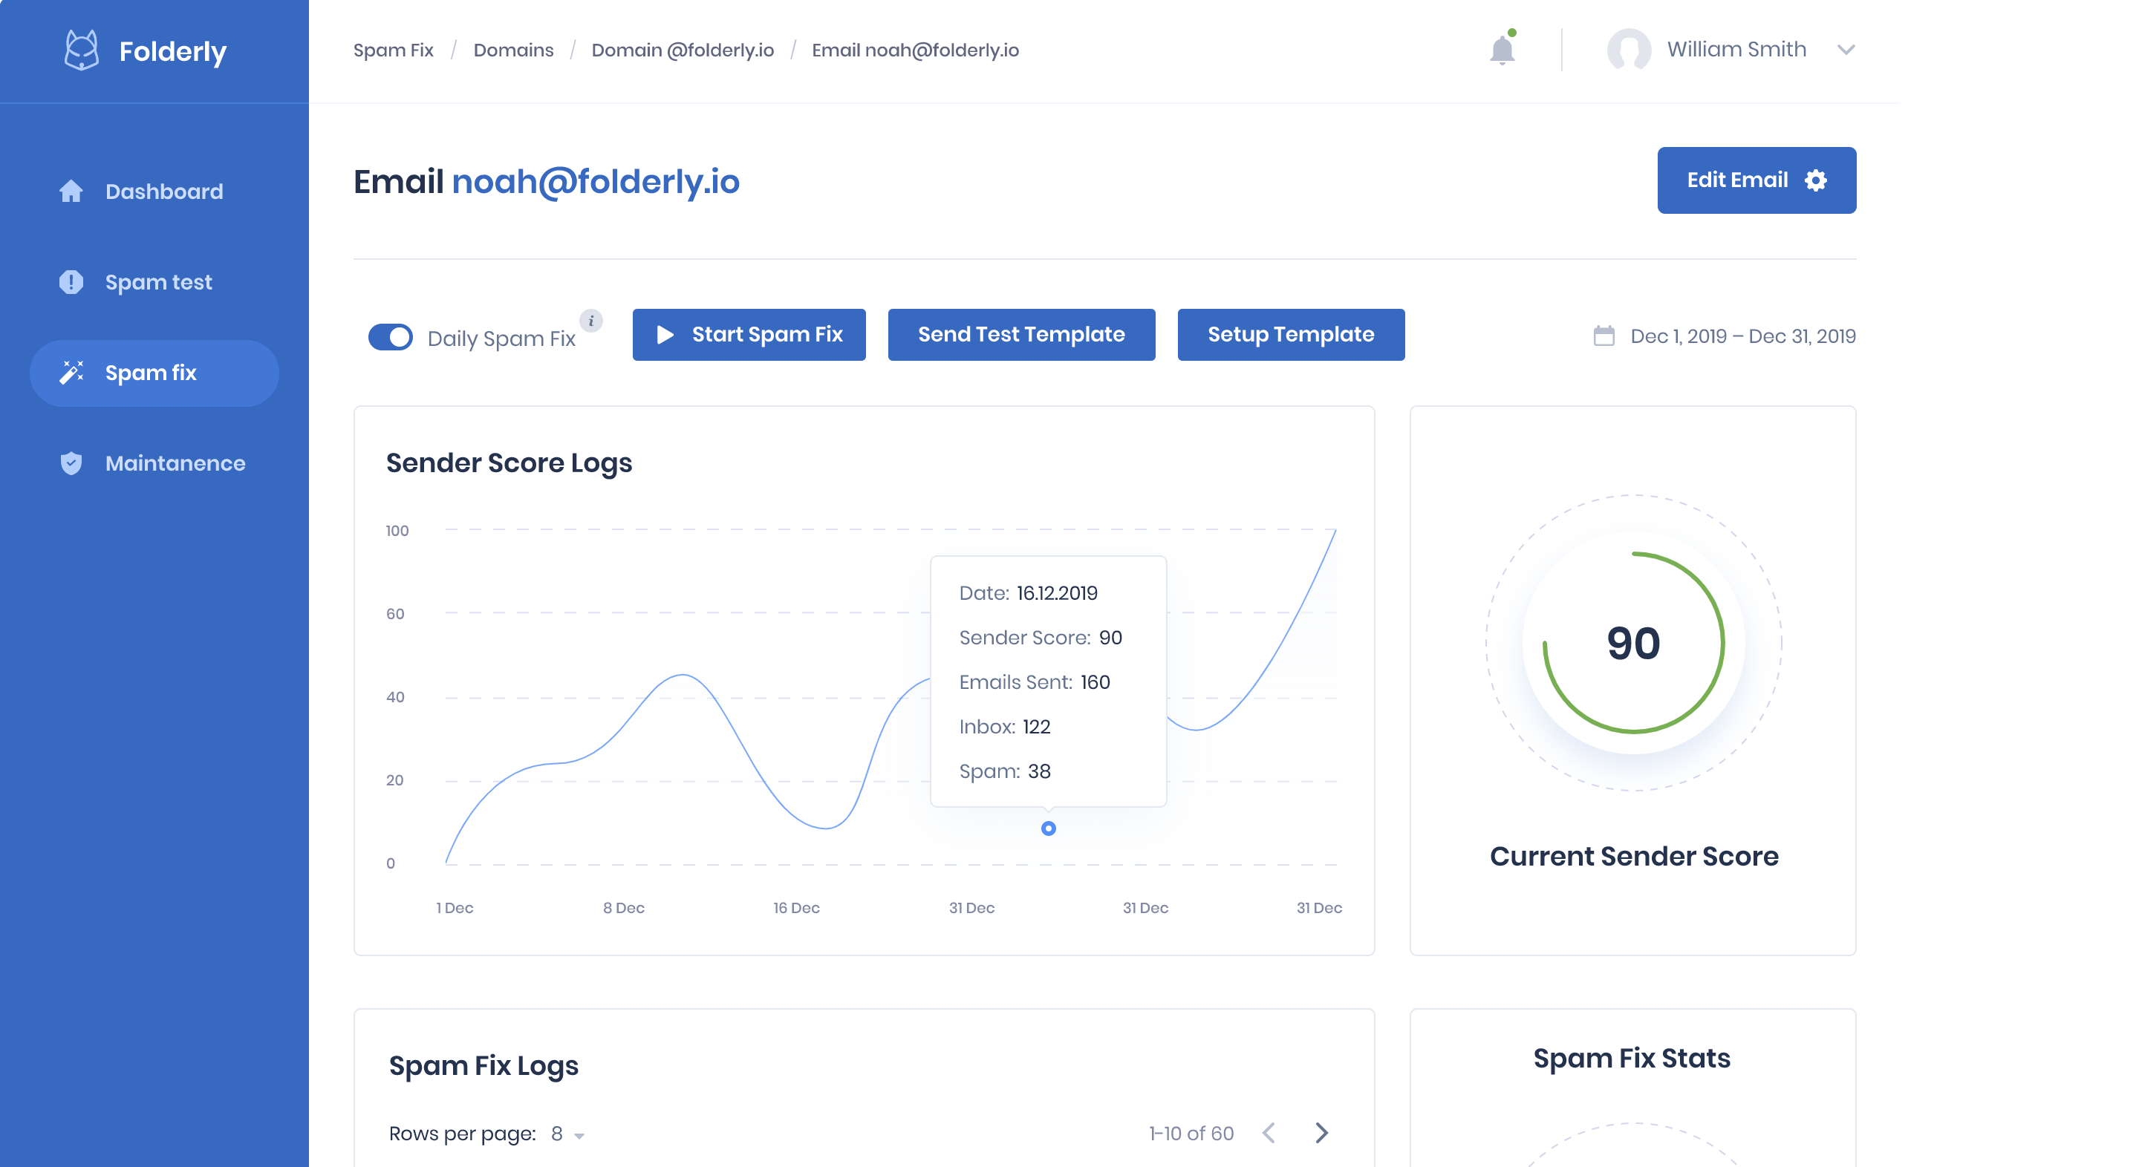Click the Folderly fox logo icon
Image resolution: width=2139 pixels, height=1167 pixels.
point(82,50)
